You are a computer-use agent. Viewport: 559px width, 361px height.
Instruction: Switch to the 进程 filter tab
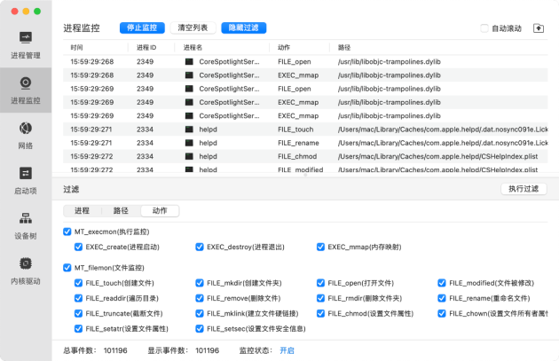pyautogui.click(x=82, y=210)
